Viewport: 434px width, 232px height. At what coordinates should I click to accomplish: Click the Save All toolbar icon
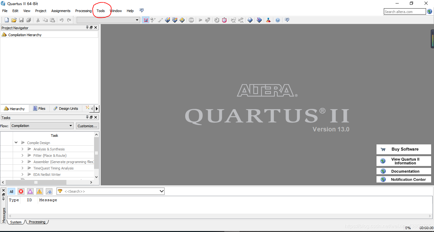pos(29,20)
